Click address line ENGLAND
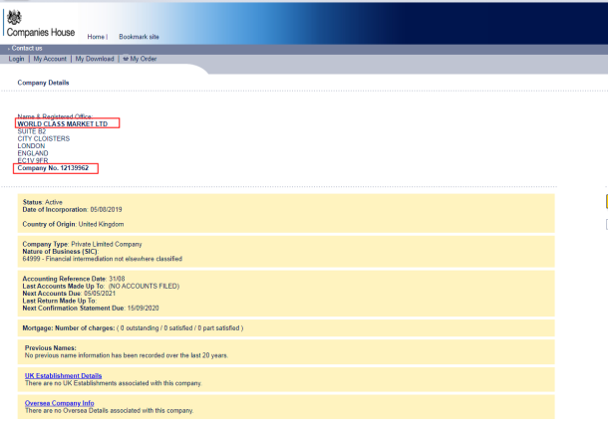The image size is (608, 421). (33, 153)
